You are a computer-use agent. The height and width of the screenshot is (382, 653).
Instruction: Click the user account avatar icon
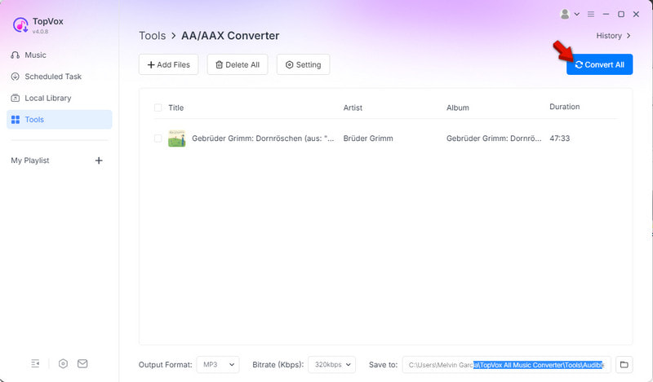(x=565, y=14)
